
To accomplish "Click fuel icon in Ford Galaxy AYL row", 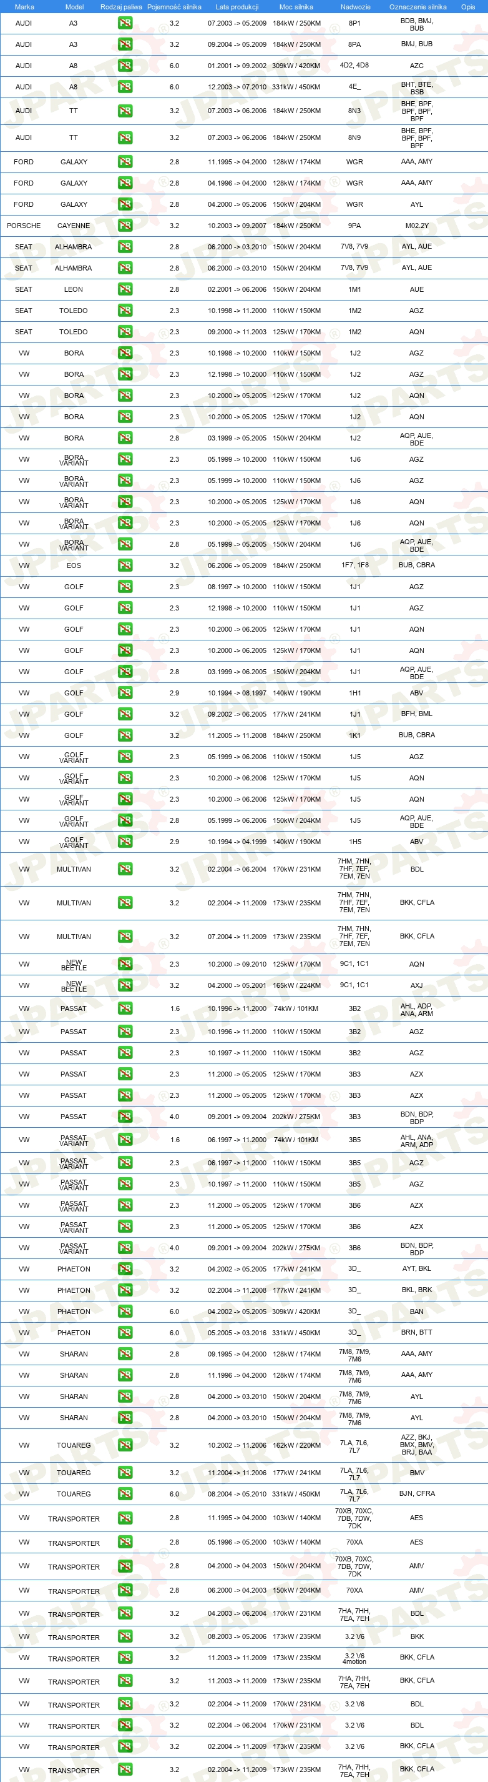I will pos(125,204).
